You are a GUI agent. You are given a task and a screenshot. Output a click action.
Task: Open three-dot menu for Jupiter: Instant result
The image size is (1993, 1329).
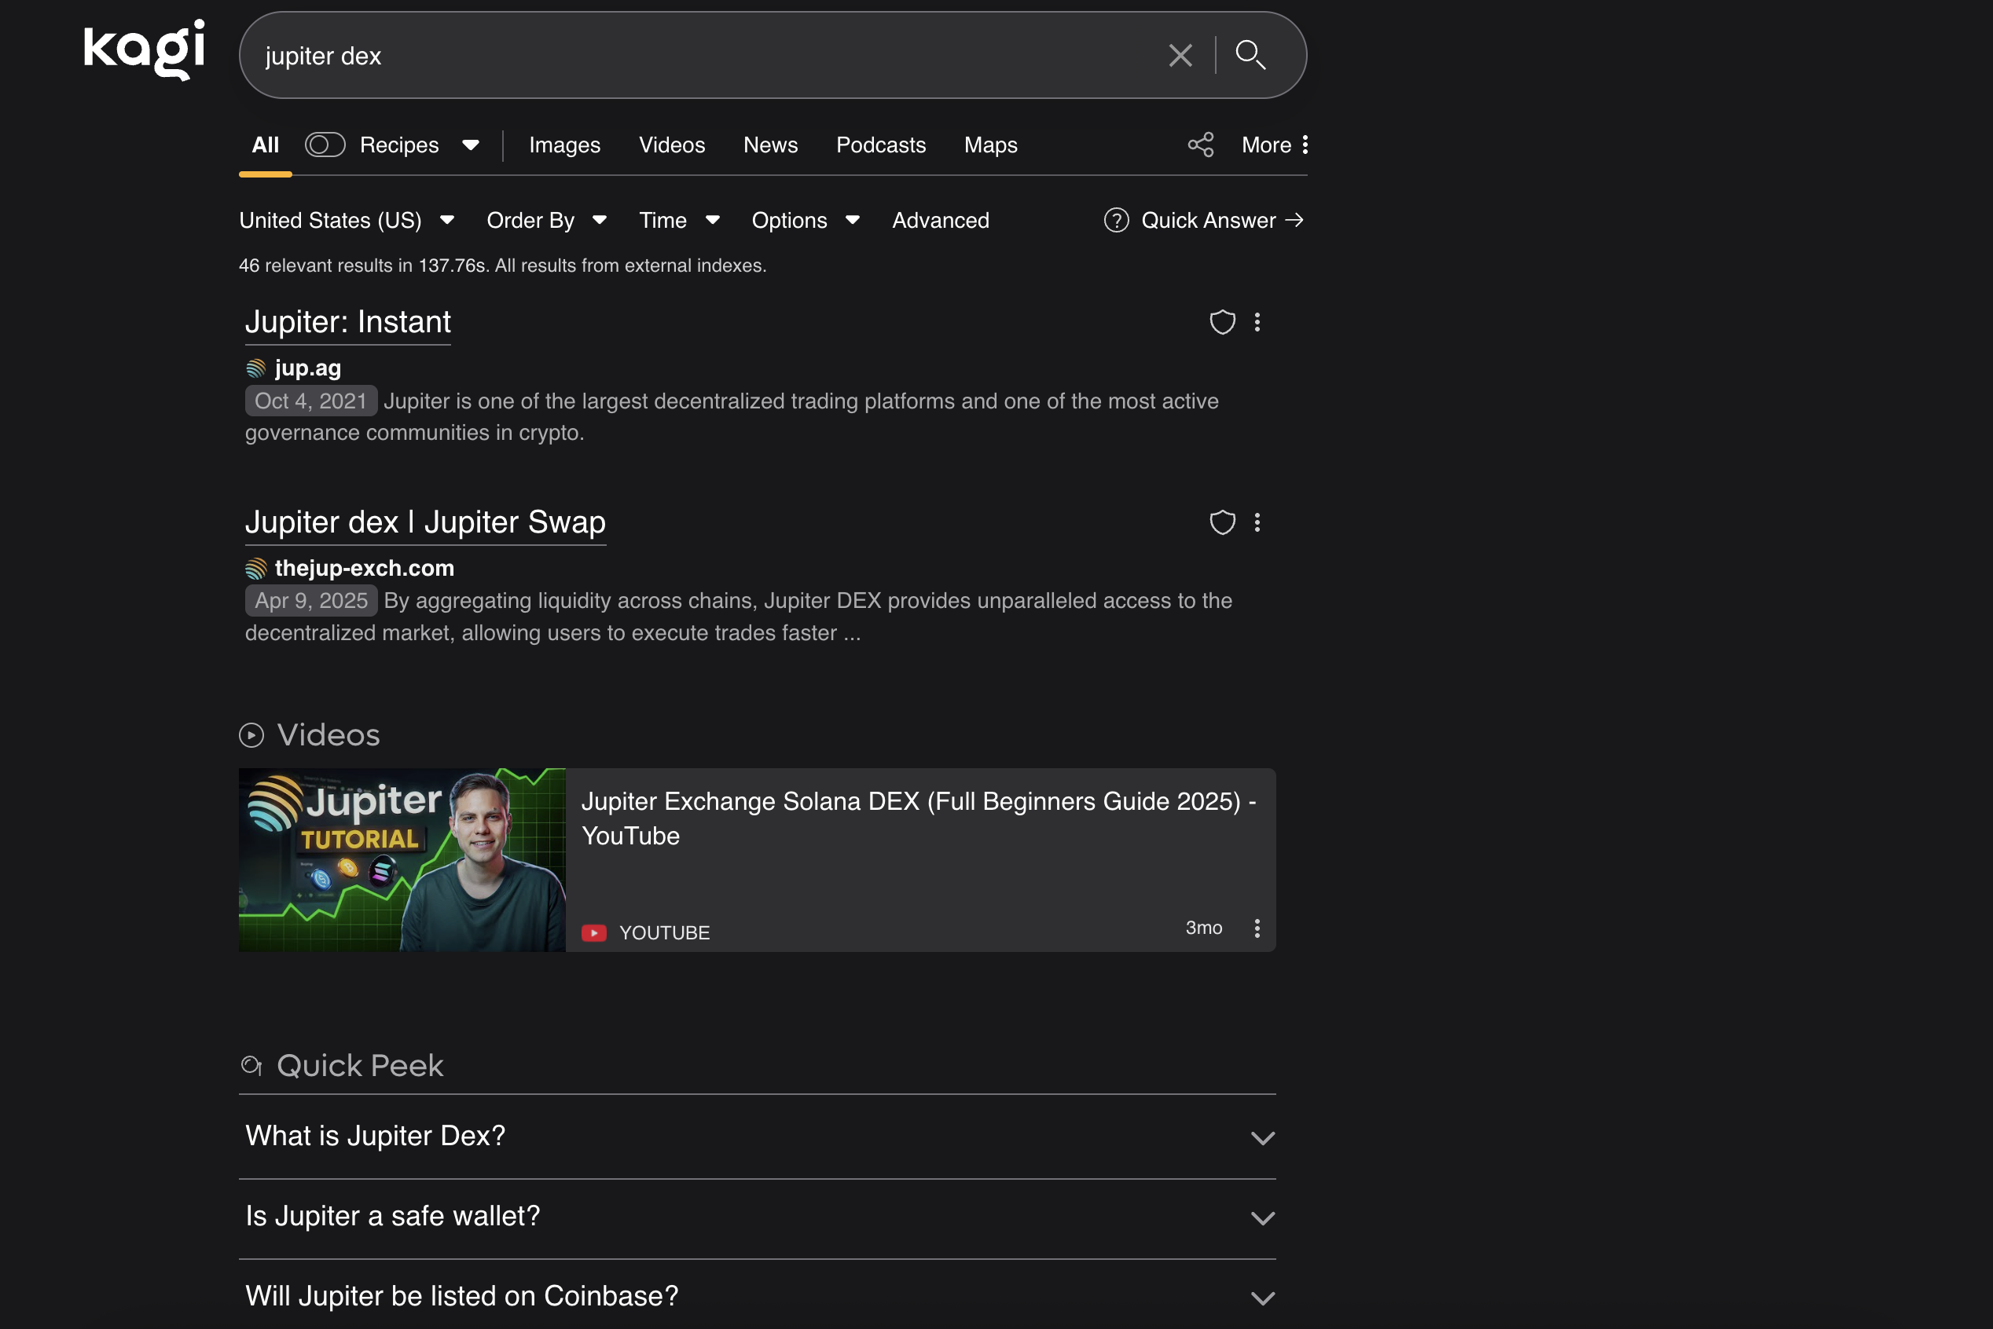1257,322
